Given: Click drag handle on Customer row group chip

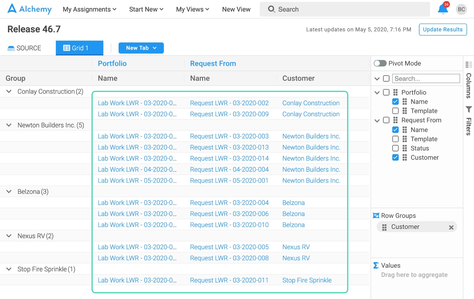Looking at the screenshot, I should [384, 227].
